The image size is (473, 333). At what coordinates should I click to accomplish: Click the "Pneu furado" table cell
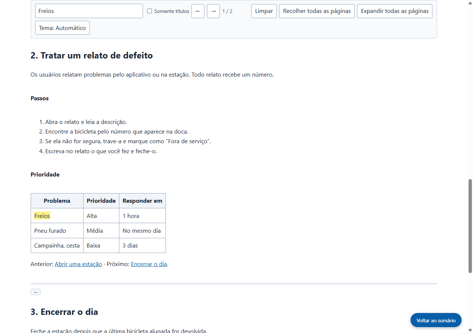[x=57, y=231]
